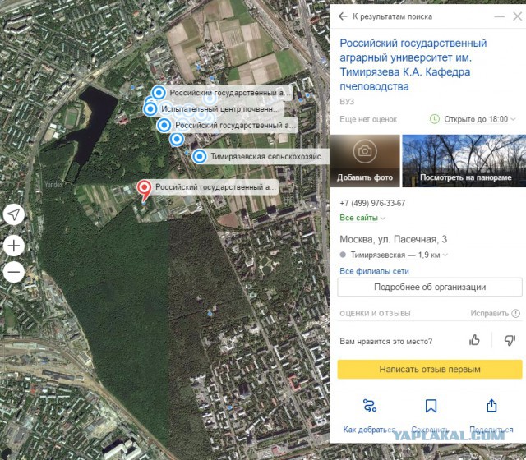Click Написать отзыв первым button
The image size is (526, 460).
pos(430,369)
